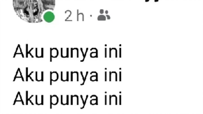
Task: Click the letter h in the timestamp
Action: 80,16
